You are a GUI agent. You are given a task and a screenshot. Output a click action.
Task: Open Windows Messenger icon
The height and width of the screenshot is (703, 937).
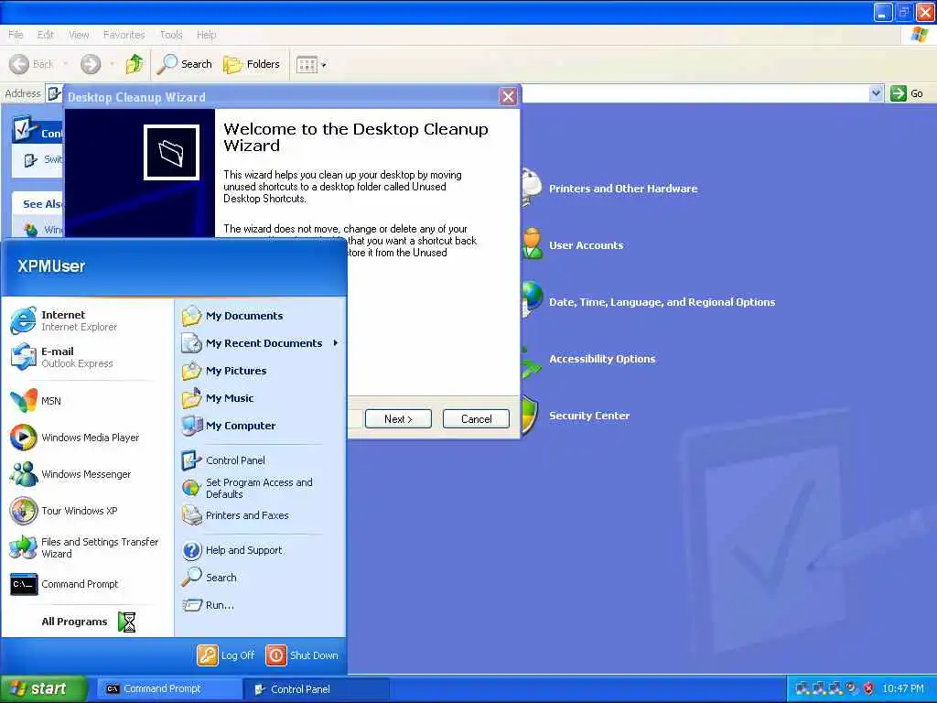coord(24,474)
